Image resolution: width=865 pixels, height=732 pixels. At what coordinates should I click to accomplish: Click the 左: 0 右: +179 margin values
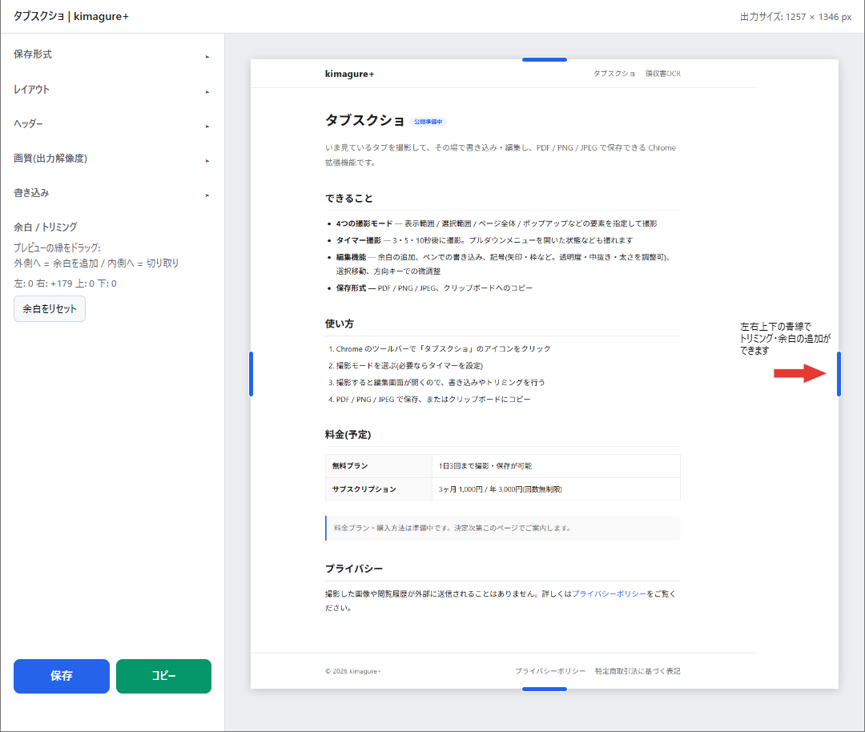pos(65,284)
